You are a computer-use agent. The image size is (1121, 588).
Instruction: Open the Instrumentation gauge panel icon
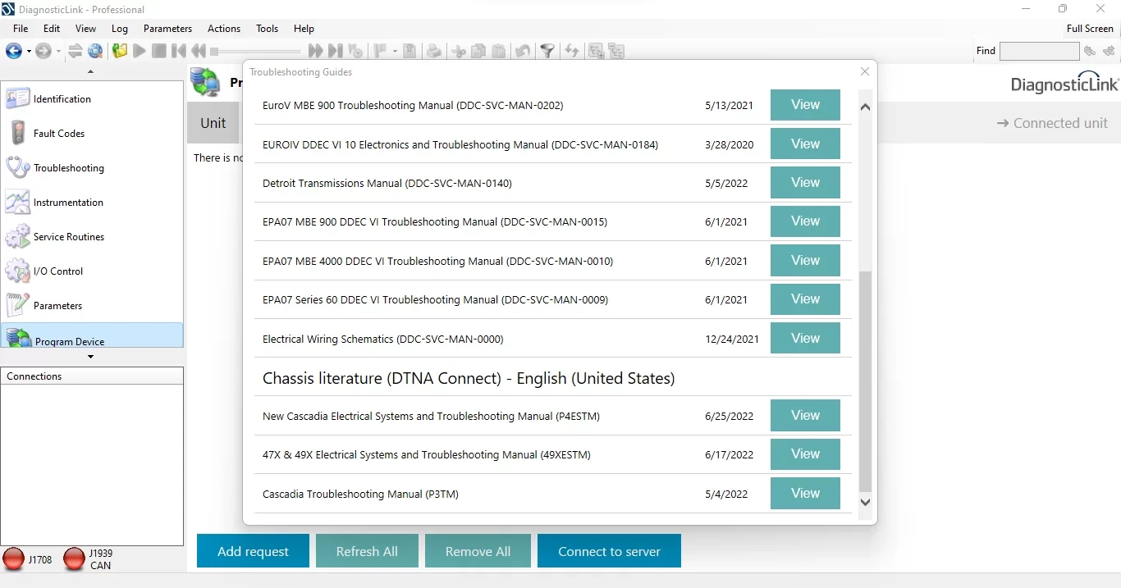(x=18, y=202)
